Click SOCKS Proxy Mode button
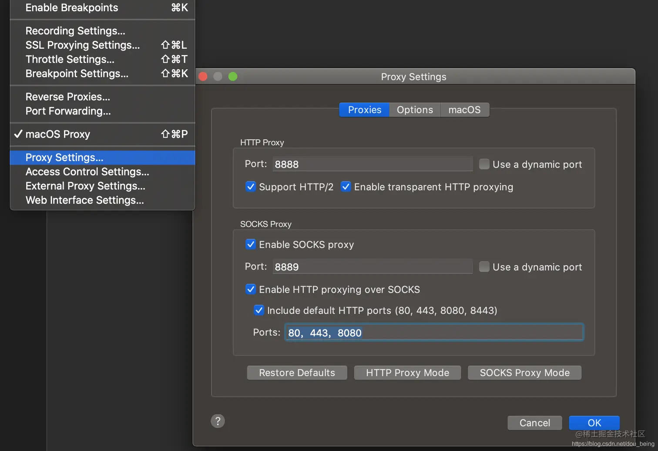 (524, 373)
